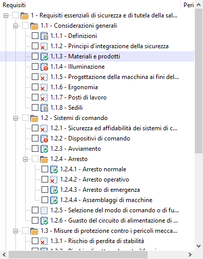Enable the checkbox for 1.1.8 Sedili
Screen dimensions: 203x259
tap(35, 108)
